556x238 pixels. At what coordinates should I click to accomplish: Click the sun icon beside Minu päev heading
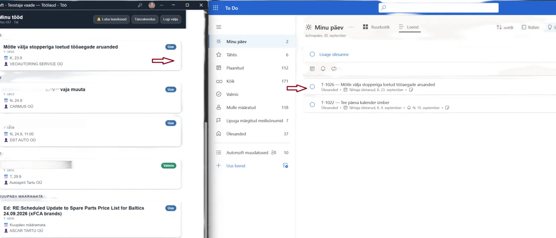[x=309, y=27]
